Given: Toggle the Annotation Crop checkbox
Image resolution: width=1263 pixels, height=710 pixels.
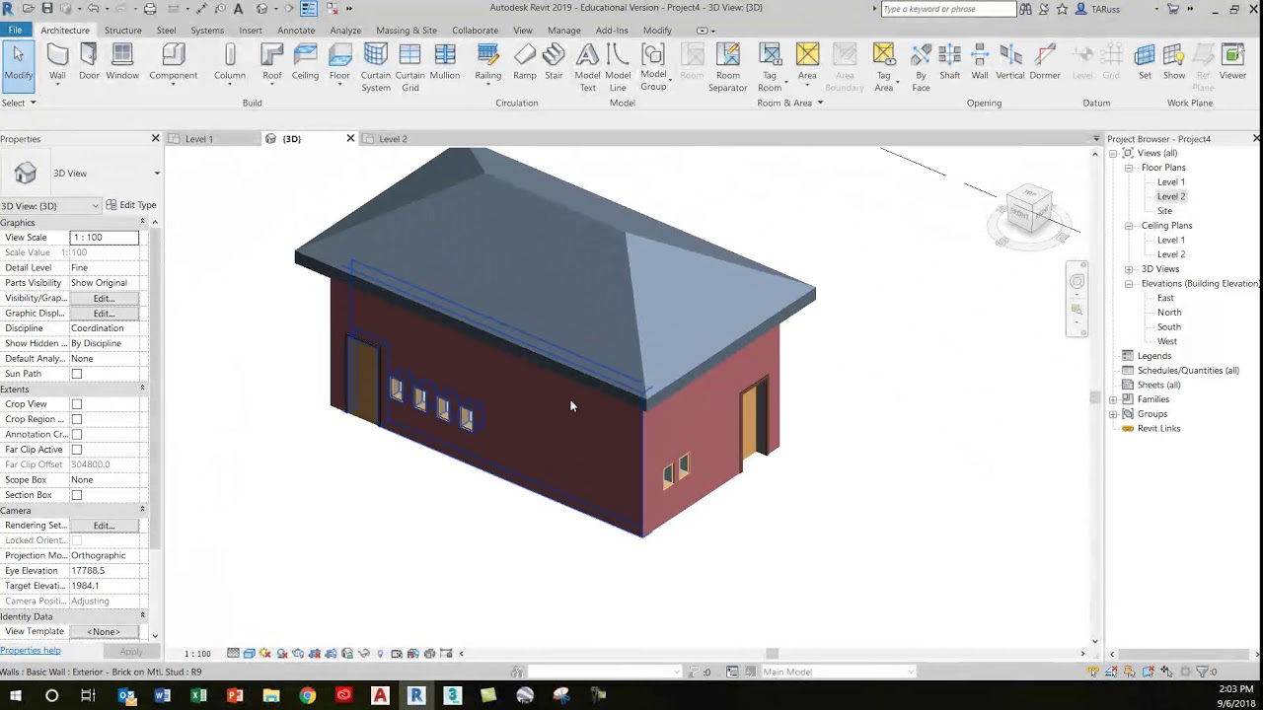Looking at the screenshot, I should pos(77,435).
